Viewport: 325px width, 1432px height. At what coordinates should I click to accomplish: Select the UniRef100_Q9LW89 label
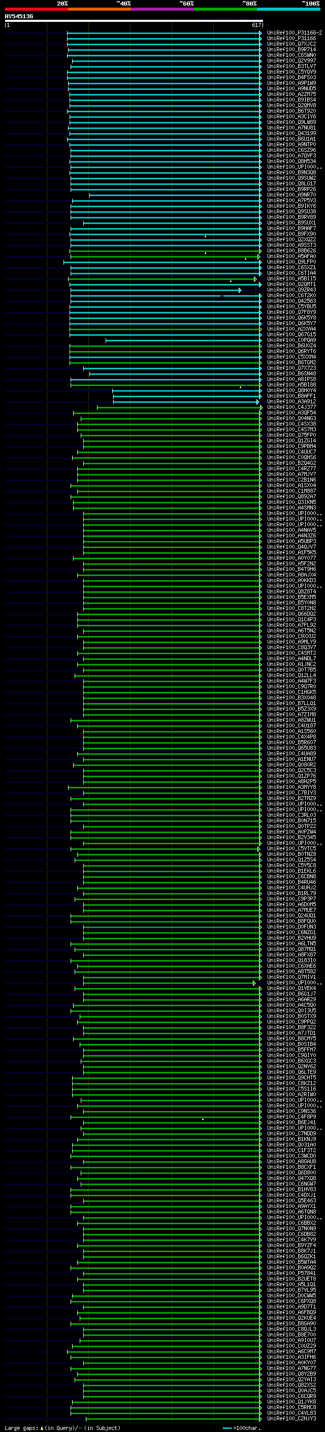[x=291, y=122]
